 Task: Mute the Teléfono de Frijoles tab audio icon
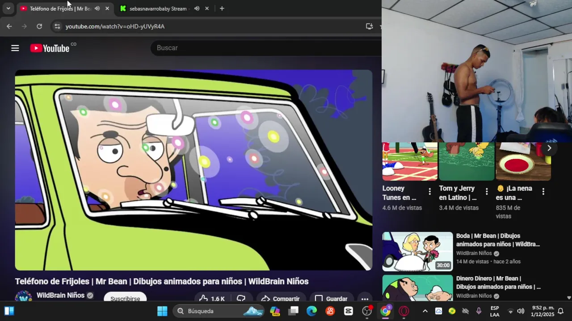[97, 8]
